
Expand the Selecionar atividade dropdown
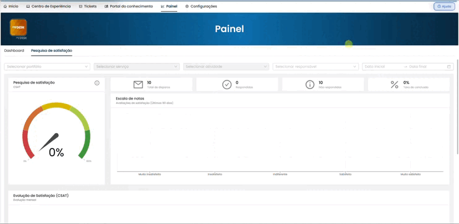click(x=226, y=67)
